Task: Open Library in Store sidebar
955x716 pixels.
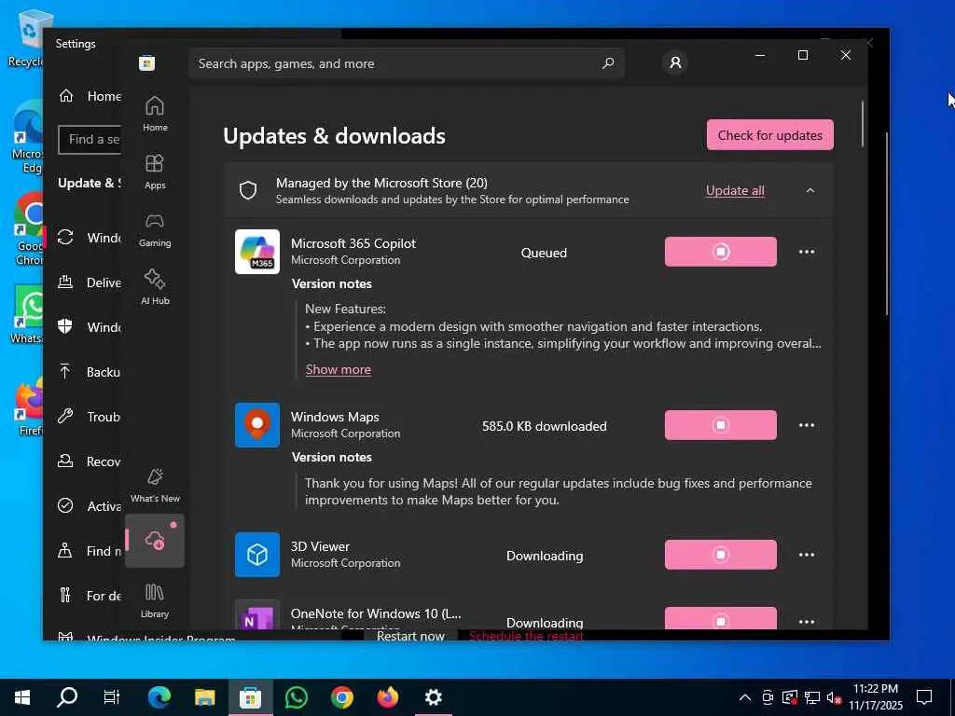Action: pos(155,600)
